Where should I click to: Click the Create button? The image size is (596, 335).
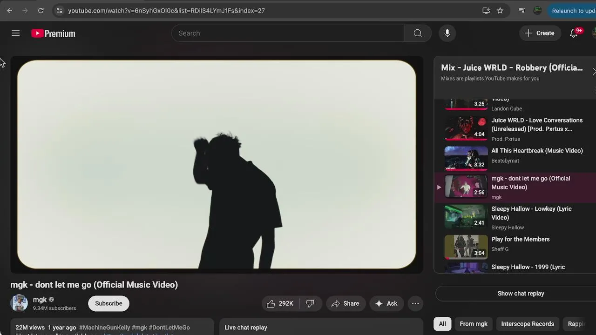pyautogui.click(x=540, y=33)
